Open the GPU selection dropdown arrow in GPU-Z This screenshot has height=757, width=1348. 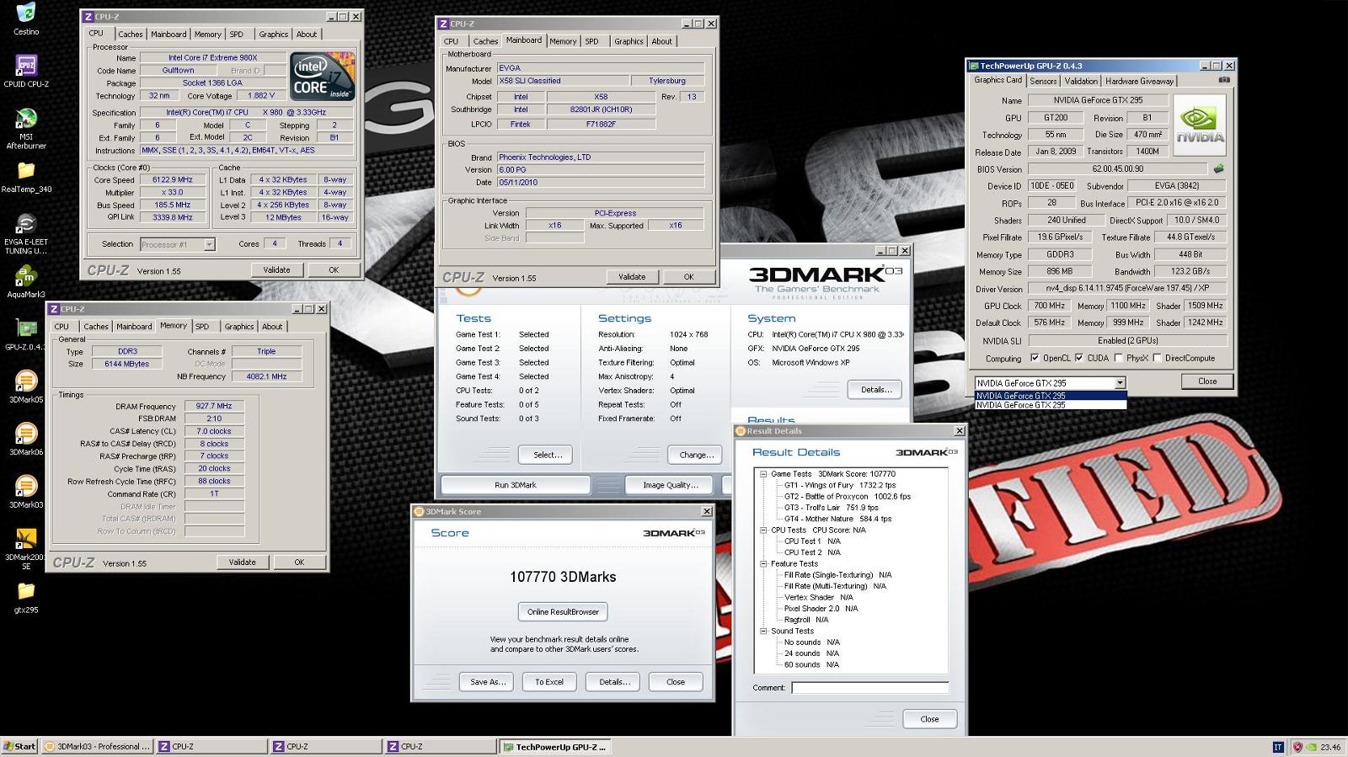click(1120, 383)
